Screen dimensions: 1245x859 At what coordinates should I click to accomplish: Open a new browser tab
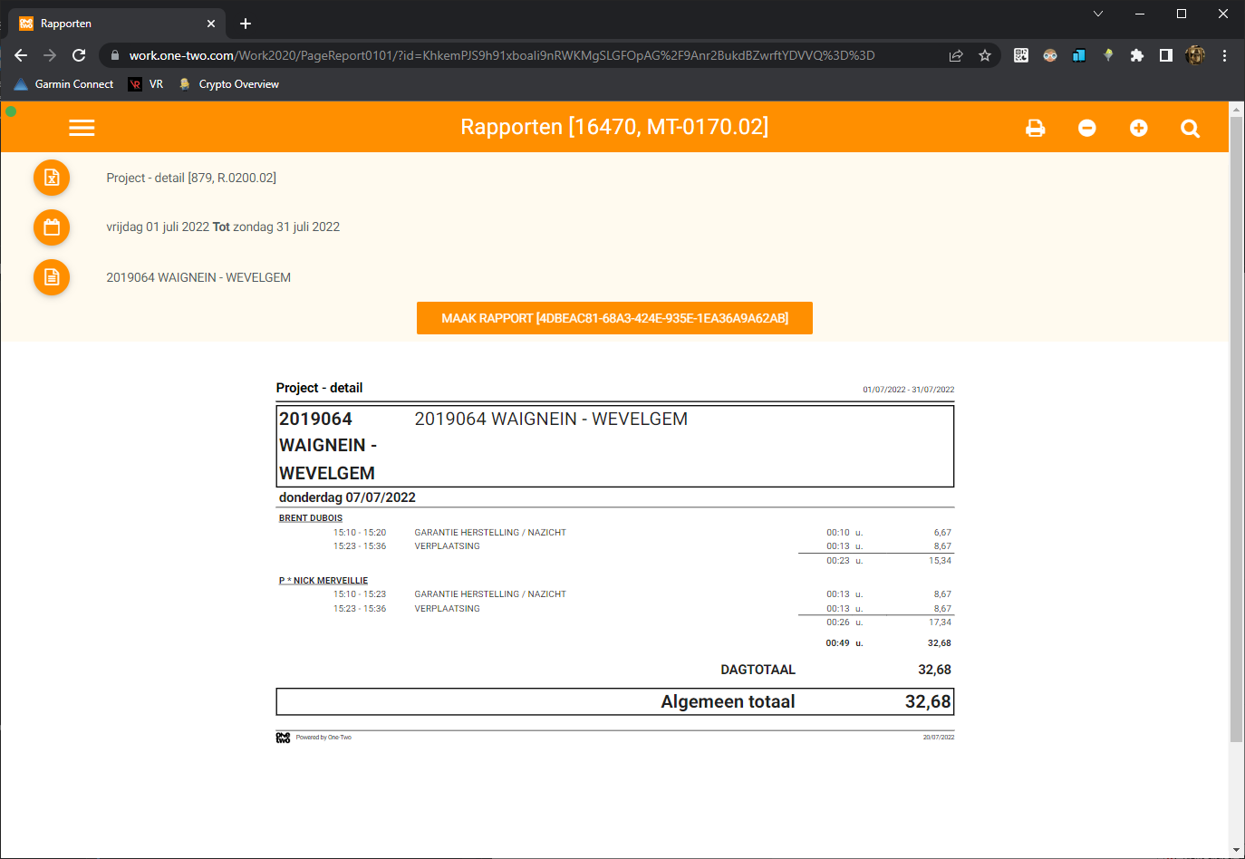246,24
